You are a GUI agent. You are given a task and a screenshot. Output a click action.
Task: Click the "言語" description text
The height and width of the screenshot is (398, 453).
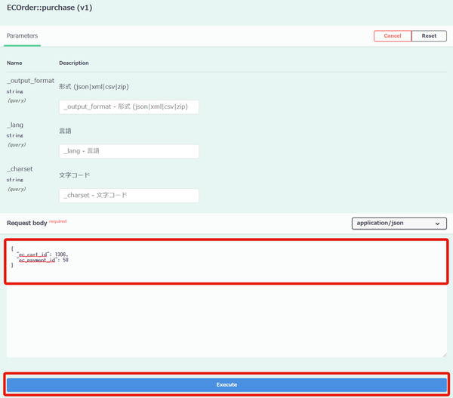tap(65, 131)
